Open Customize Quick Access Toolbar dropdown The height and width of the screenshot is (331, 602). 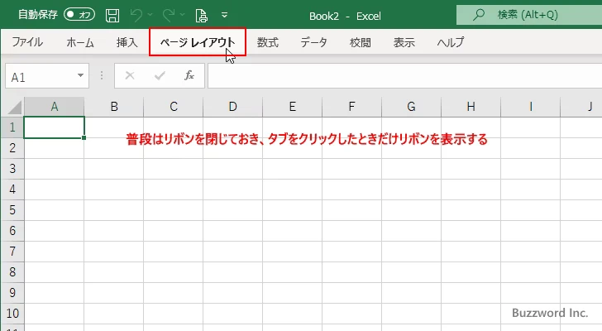coord(225,16)
